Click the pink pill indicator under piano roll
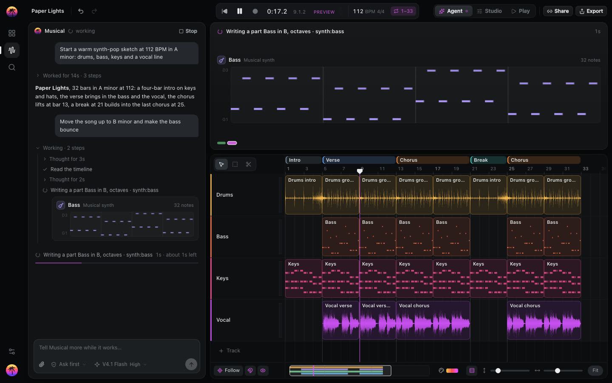The image size is (612, 383). pos(232,143)
